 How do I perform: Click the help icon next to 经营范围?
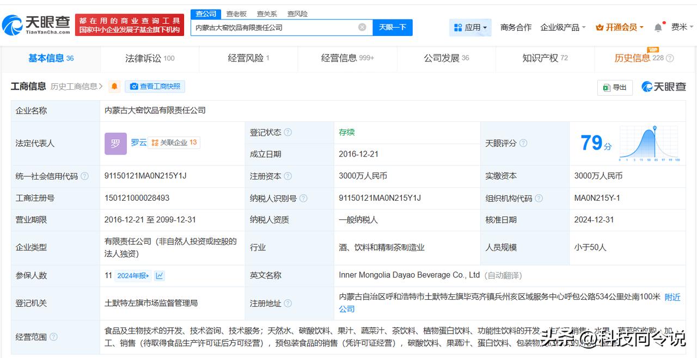pos(53,337)
